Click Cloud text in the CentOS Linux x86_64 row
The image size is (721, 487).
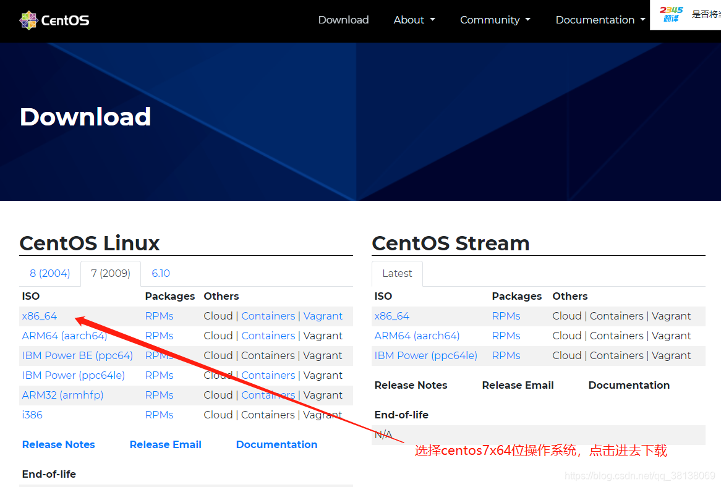click(x=218, y=316)
